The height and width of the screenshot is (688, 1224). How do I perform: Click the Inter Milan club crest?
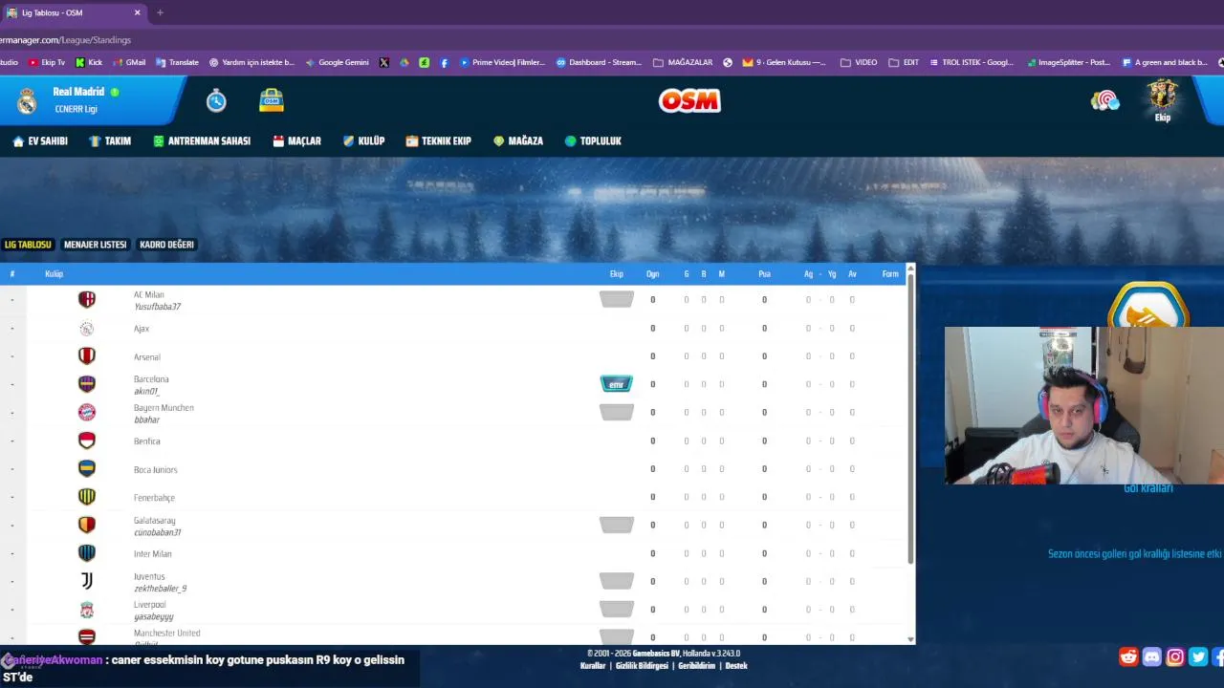click(87, 553)
